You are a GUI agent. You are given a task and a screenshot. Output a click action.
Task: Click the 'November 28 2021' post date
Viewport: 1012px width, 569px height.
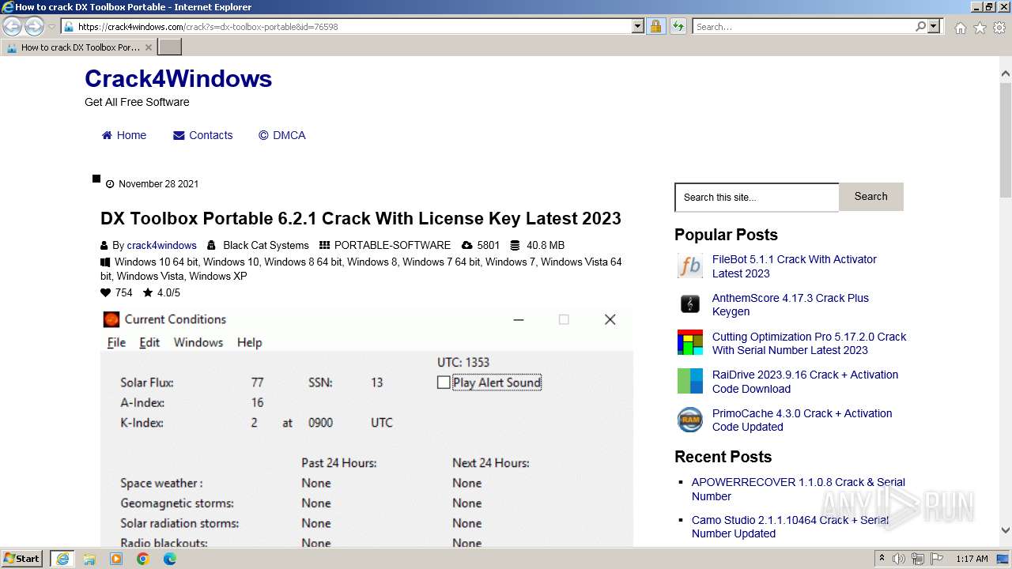point(158,184)
